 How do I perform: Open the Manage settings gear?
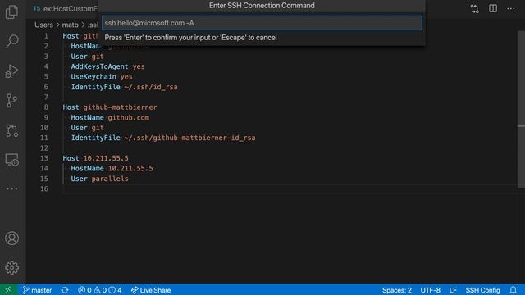pos(12,268)
